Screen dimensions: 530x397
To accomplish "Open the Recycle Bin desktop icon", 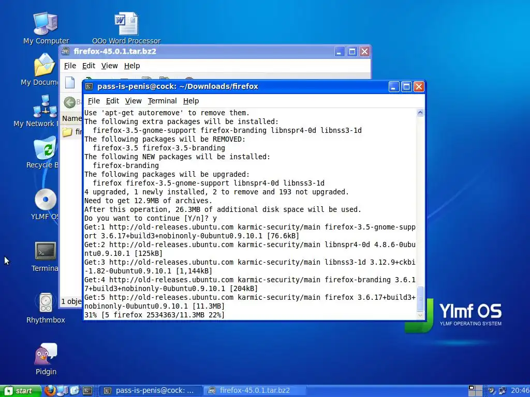I will [x=45, y=147].
